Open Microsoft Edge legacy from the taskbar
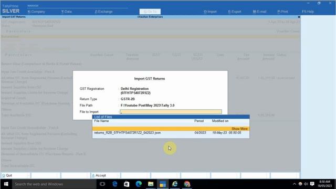336x189 pixels. tap(115, 184)
